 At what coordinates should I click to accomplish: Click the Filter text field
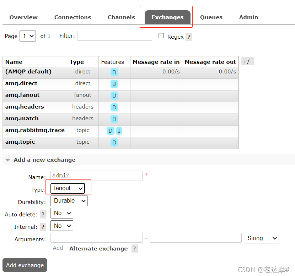click(114, 36)
